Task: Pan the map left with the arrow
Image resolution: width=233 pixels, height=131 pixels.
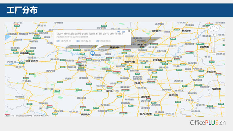Action: pyautogui.click(x=210, y=28)
